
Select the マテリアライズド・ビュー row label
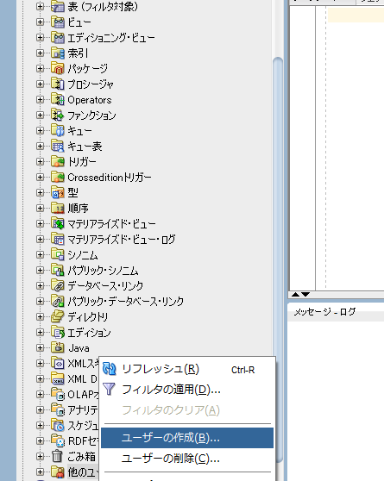tap(111, 224)
